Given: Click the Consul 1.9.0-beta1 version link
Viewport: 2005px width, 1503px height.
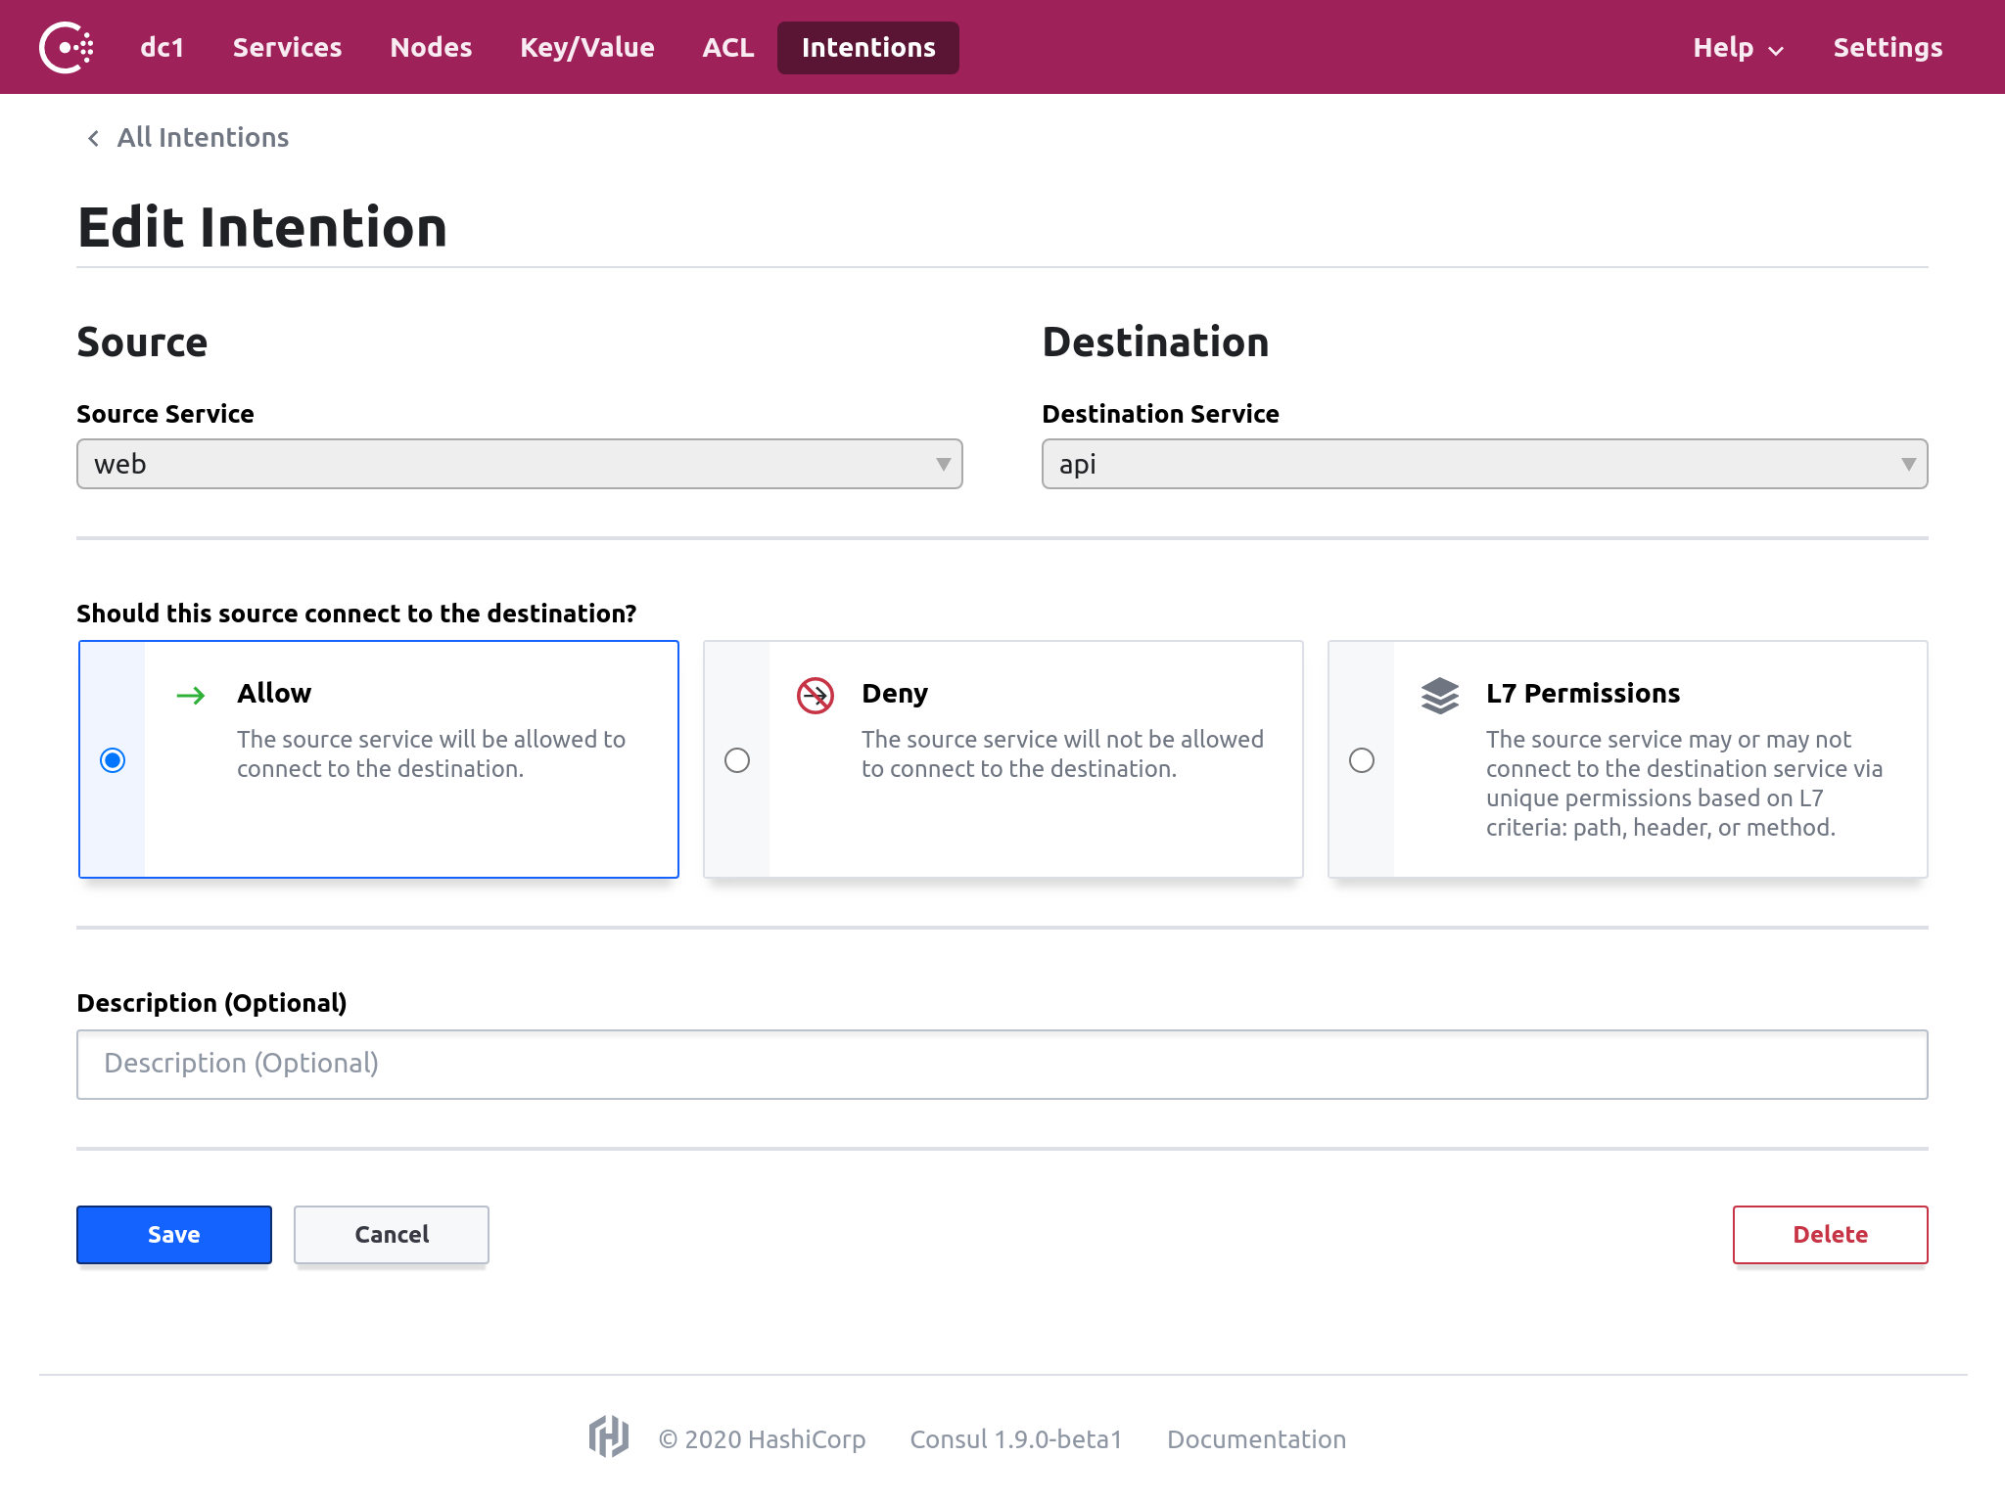Looking at the screenshot, I should point(1016,1439).
